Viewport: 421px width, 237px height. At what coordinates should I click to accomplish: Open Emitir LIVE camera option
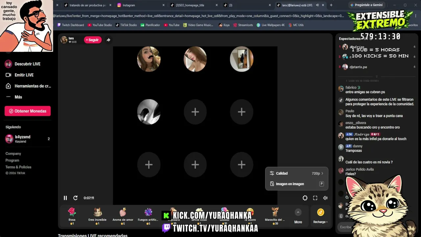pos(20,75)
